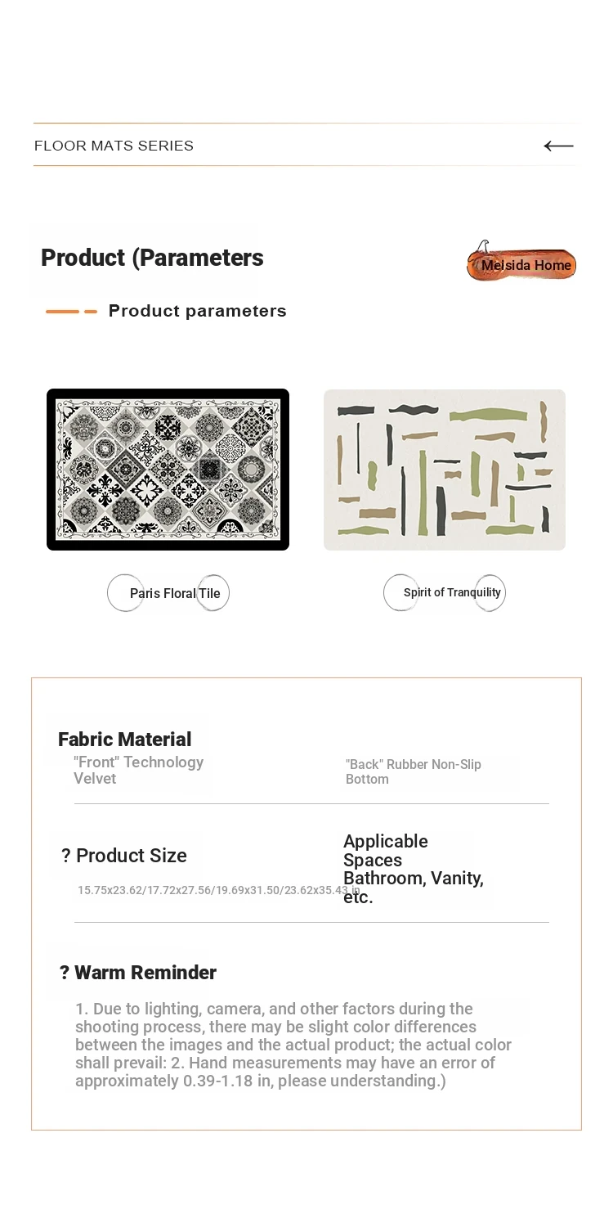Click the orange dash beside Product parameters
Viewport: 613px width, 1223px height.
click(x=71, y=312)
